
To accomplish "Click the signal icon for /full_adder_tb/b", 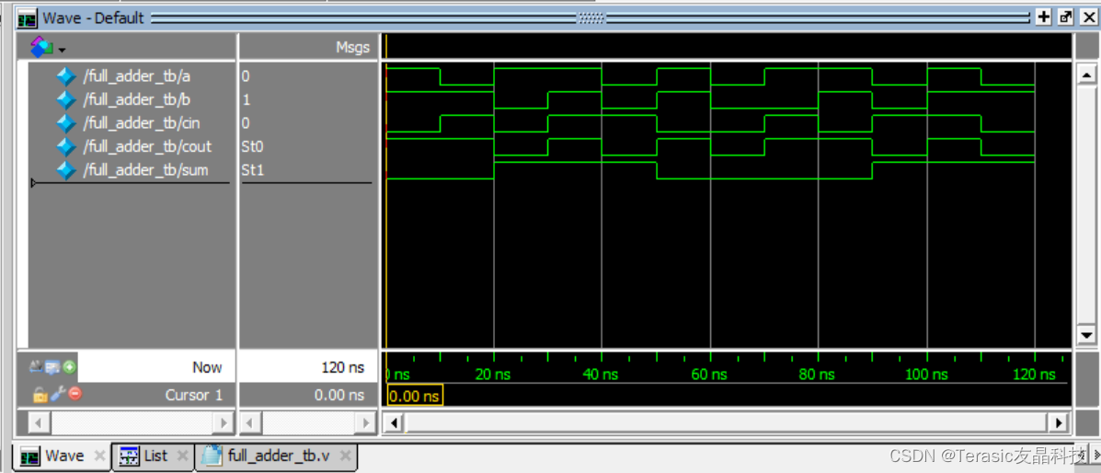I will pos(66,99).
